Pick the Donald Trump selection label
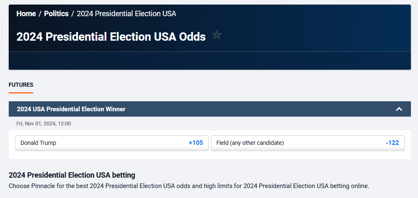Image resolution: width=418 pixels, height=198 pixels. tap(38, 143)
